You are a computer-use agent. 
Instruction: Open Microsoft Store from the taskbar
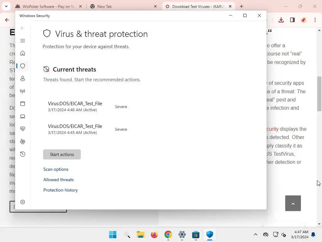point(196,234)
